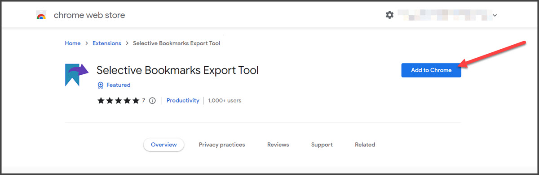
Task: Click the Featured badge icon
Action: point(101,85)
